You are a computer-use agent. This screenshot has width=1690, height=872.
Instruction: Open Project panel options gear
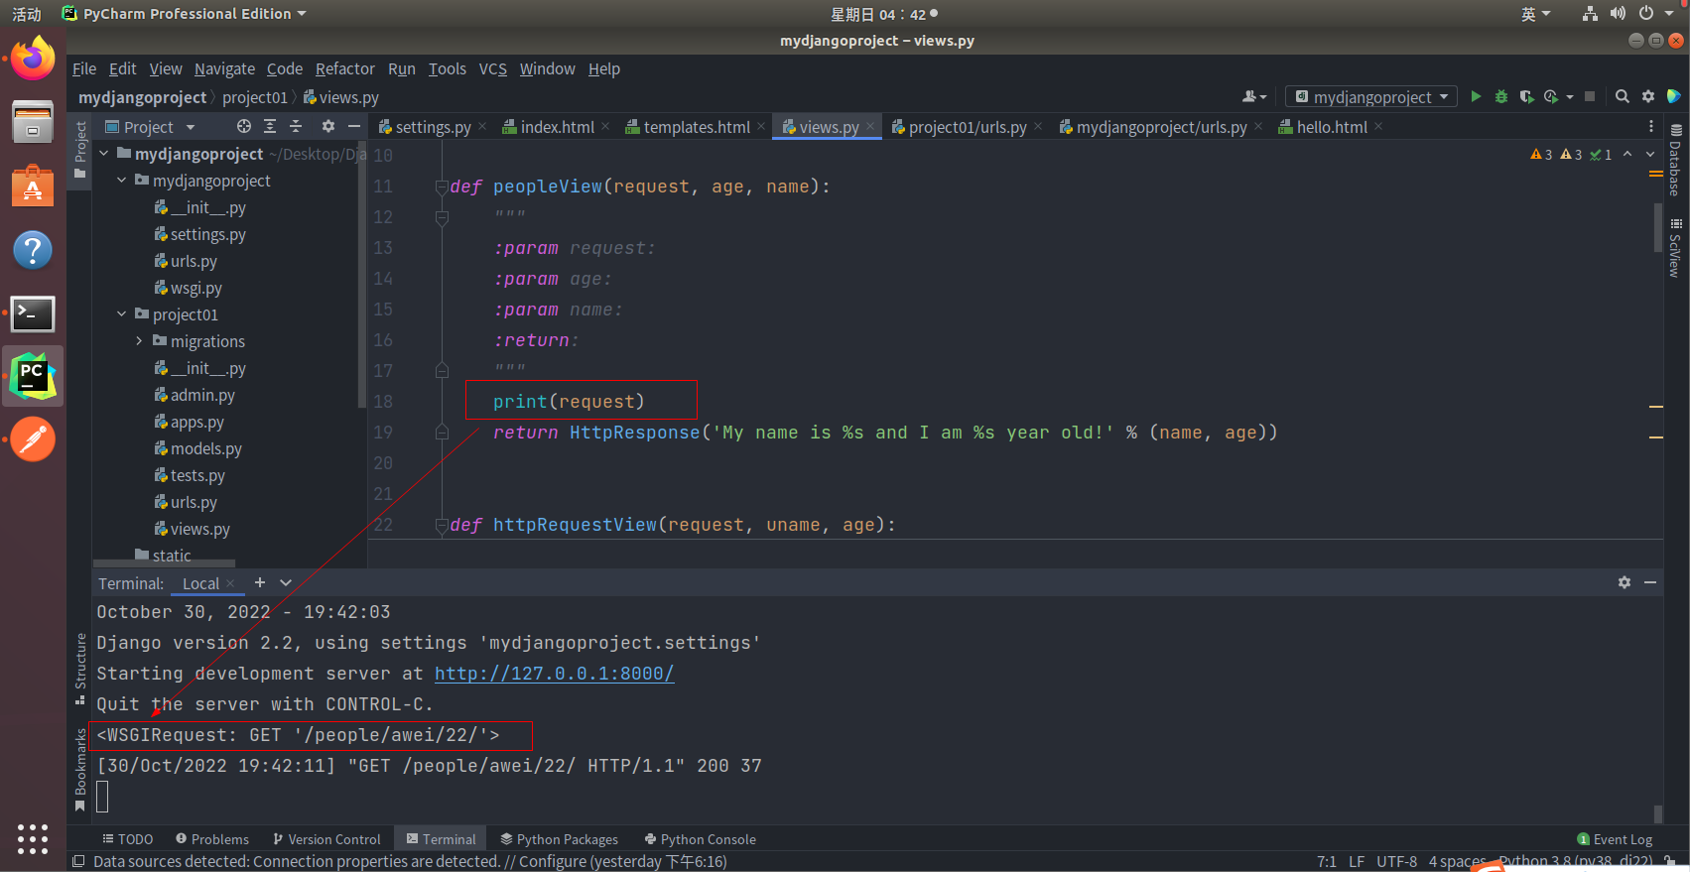pyautogui.click(x=328, y=126)
